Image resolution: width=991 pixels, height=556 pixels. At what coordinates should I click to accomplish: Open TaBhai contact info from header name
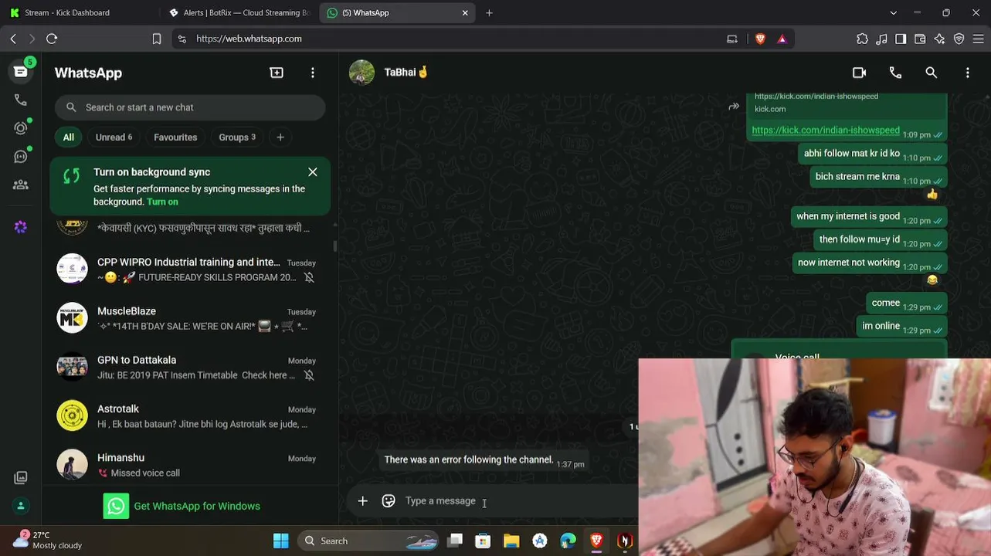406,73
